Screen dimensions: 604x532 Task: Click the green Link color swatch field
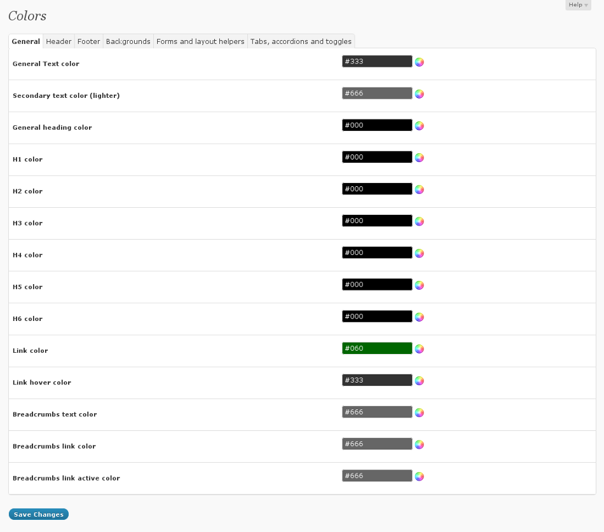(x=377, y=348)
